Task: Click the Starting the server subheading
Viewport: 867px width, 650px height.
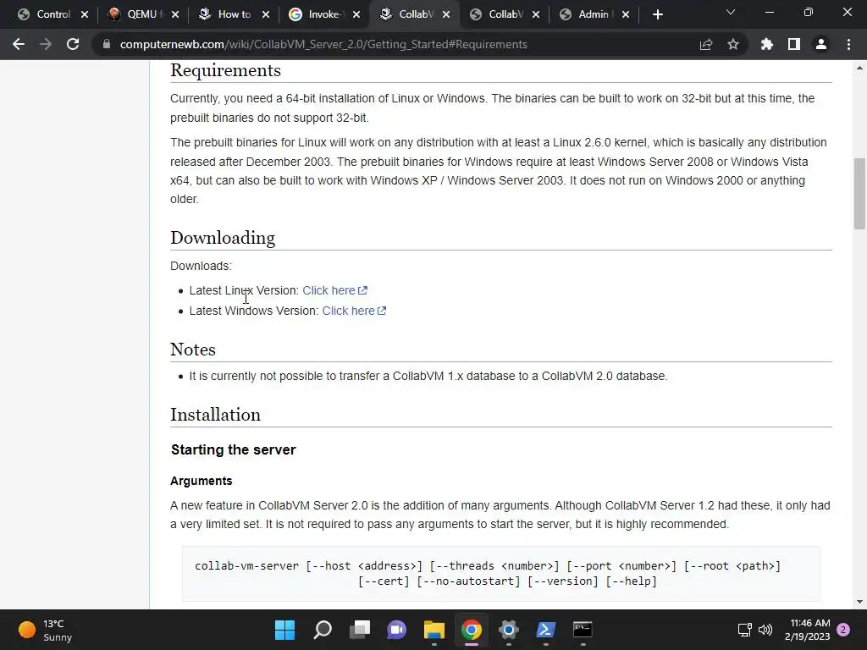Action: pyautogui.click(x=234, y=450)
